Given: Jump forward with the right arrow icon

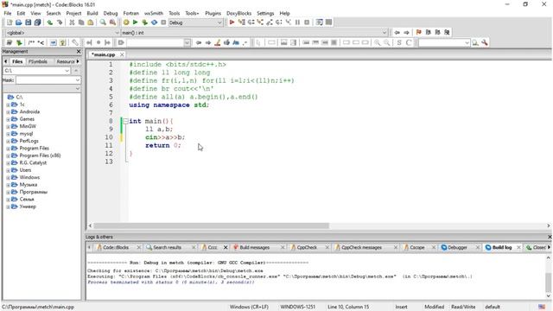Looking at the screenshot, I should coord(406,33).
